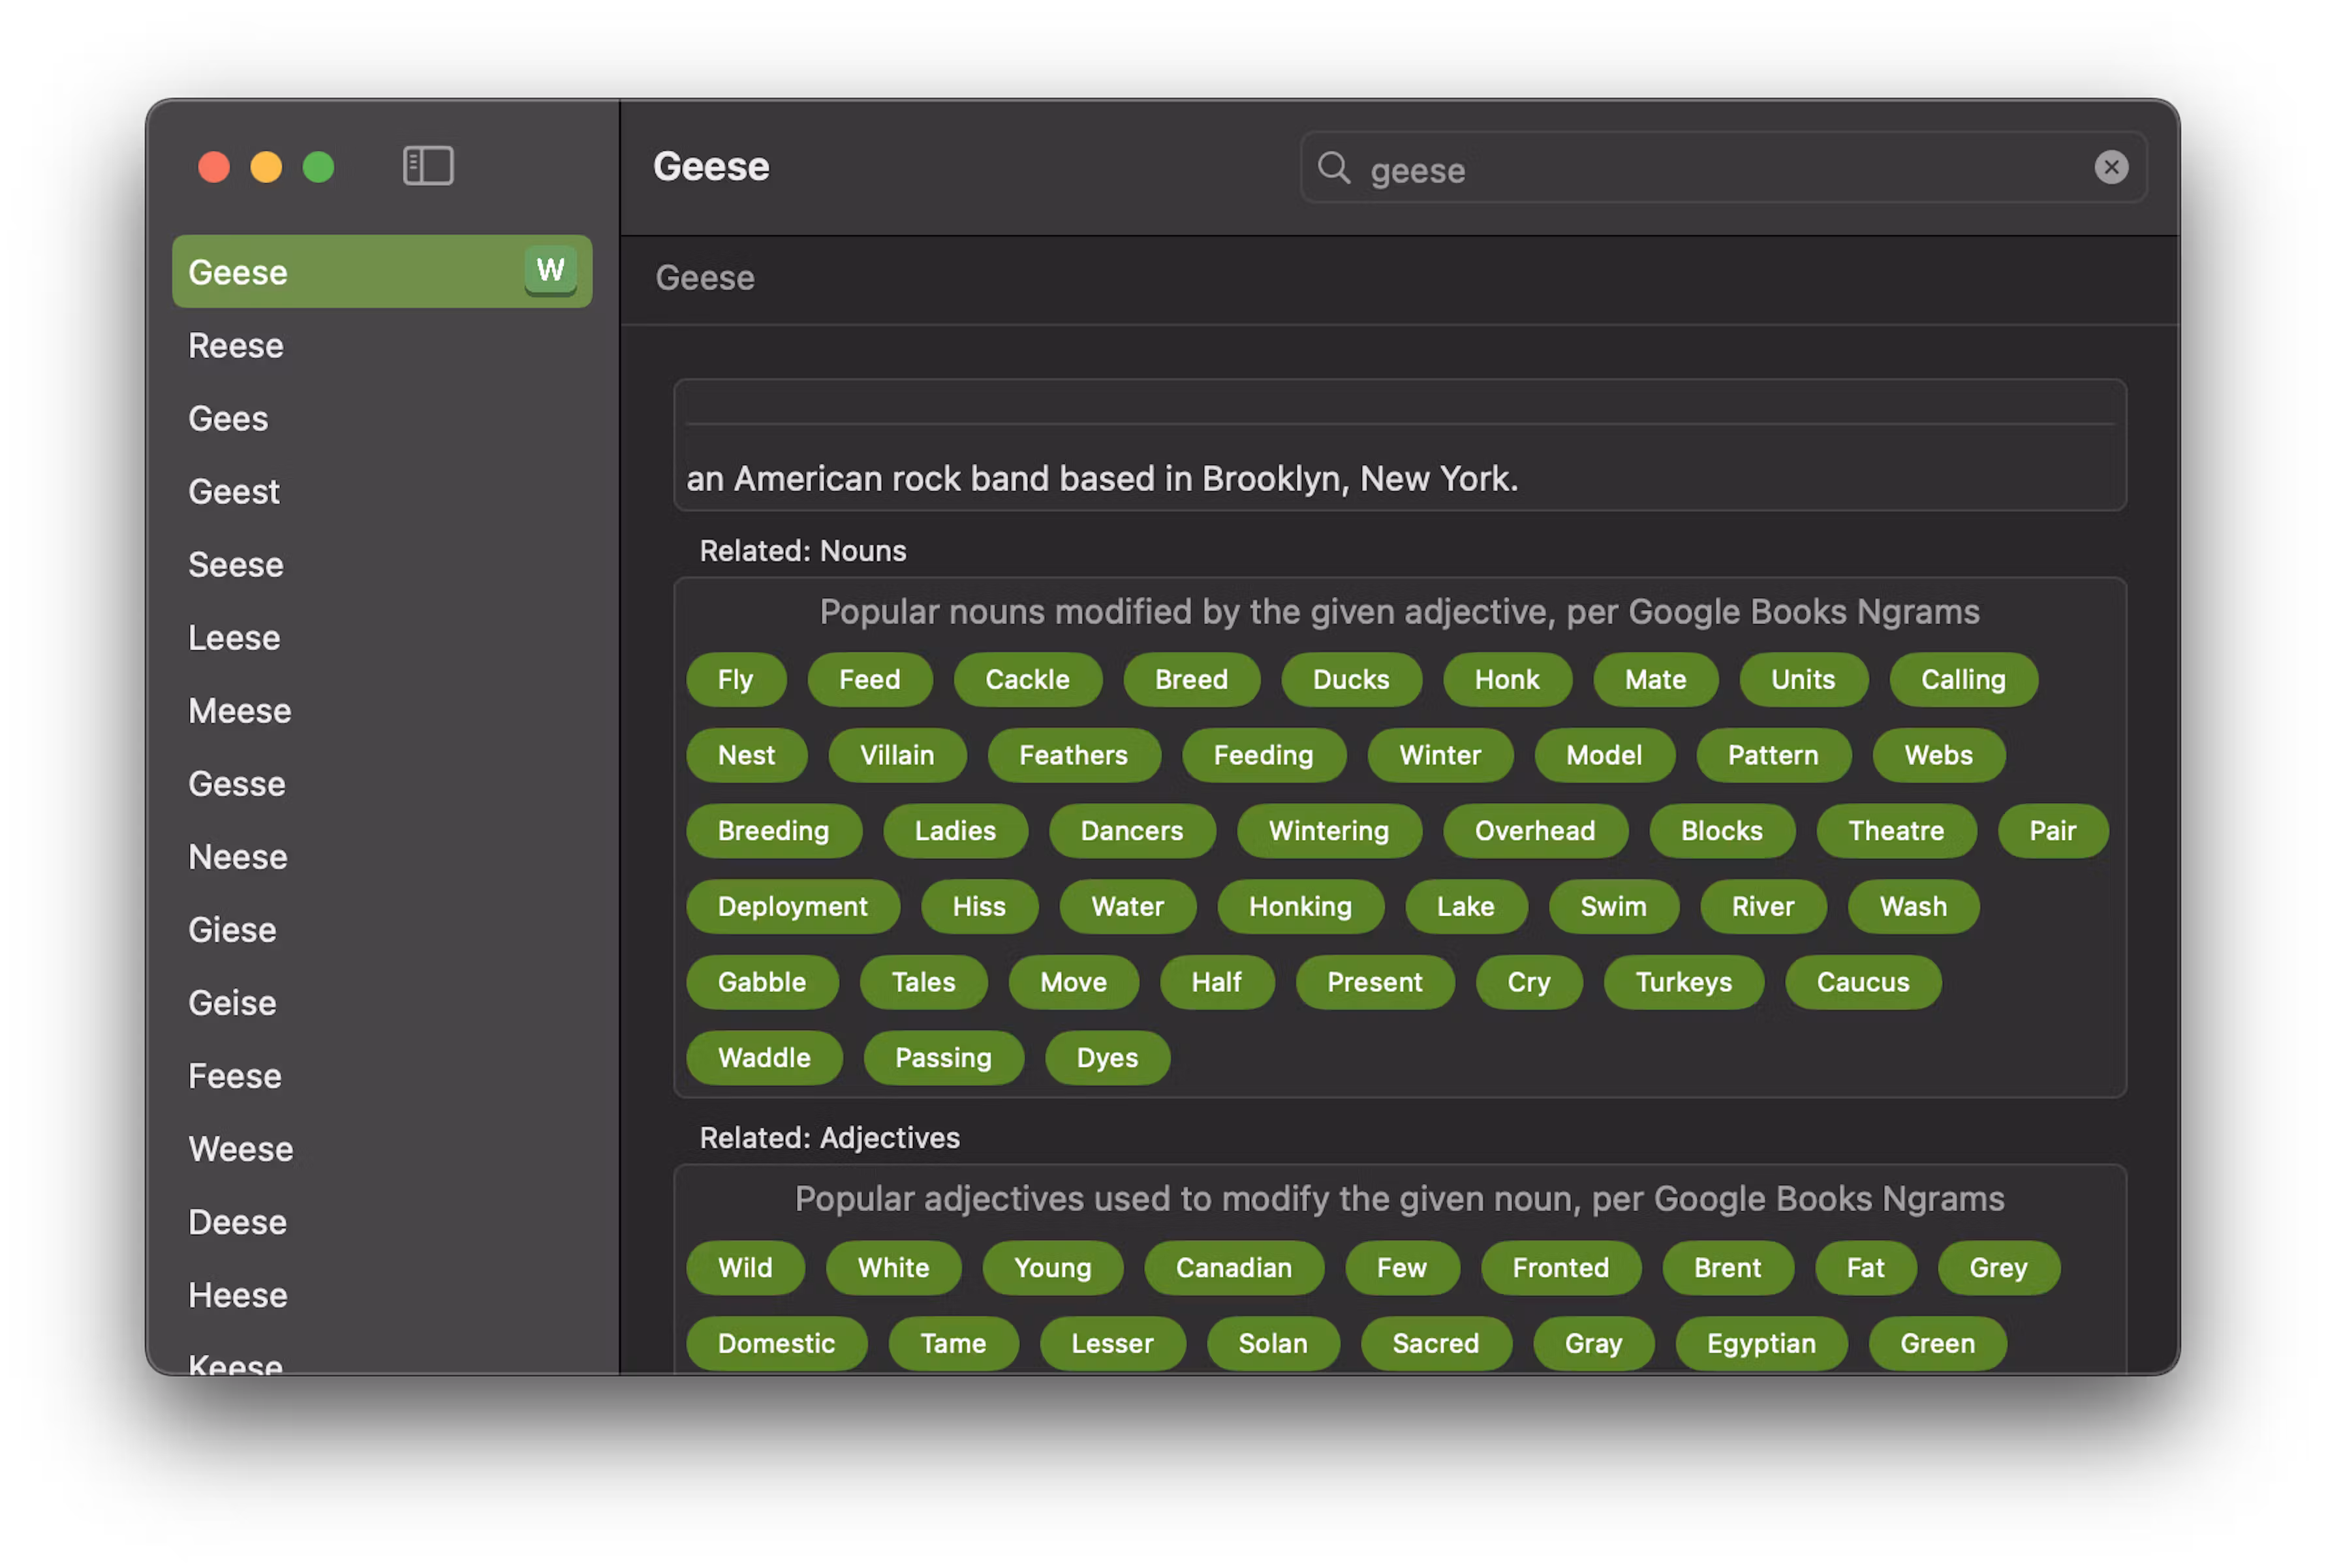Click the Waddle tag
The image size is (2326, 1568).
tap(764, 1058)
